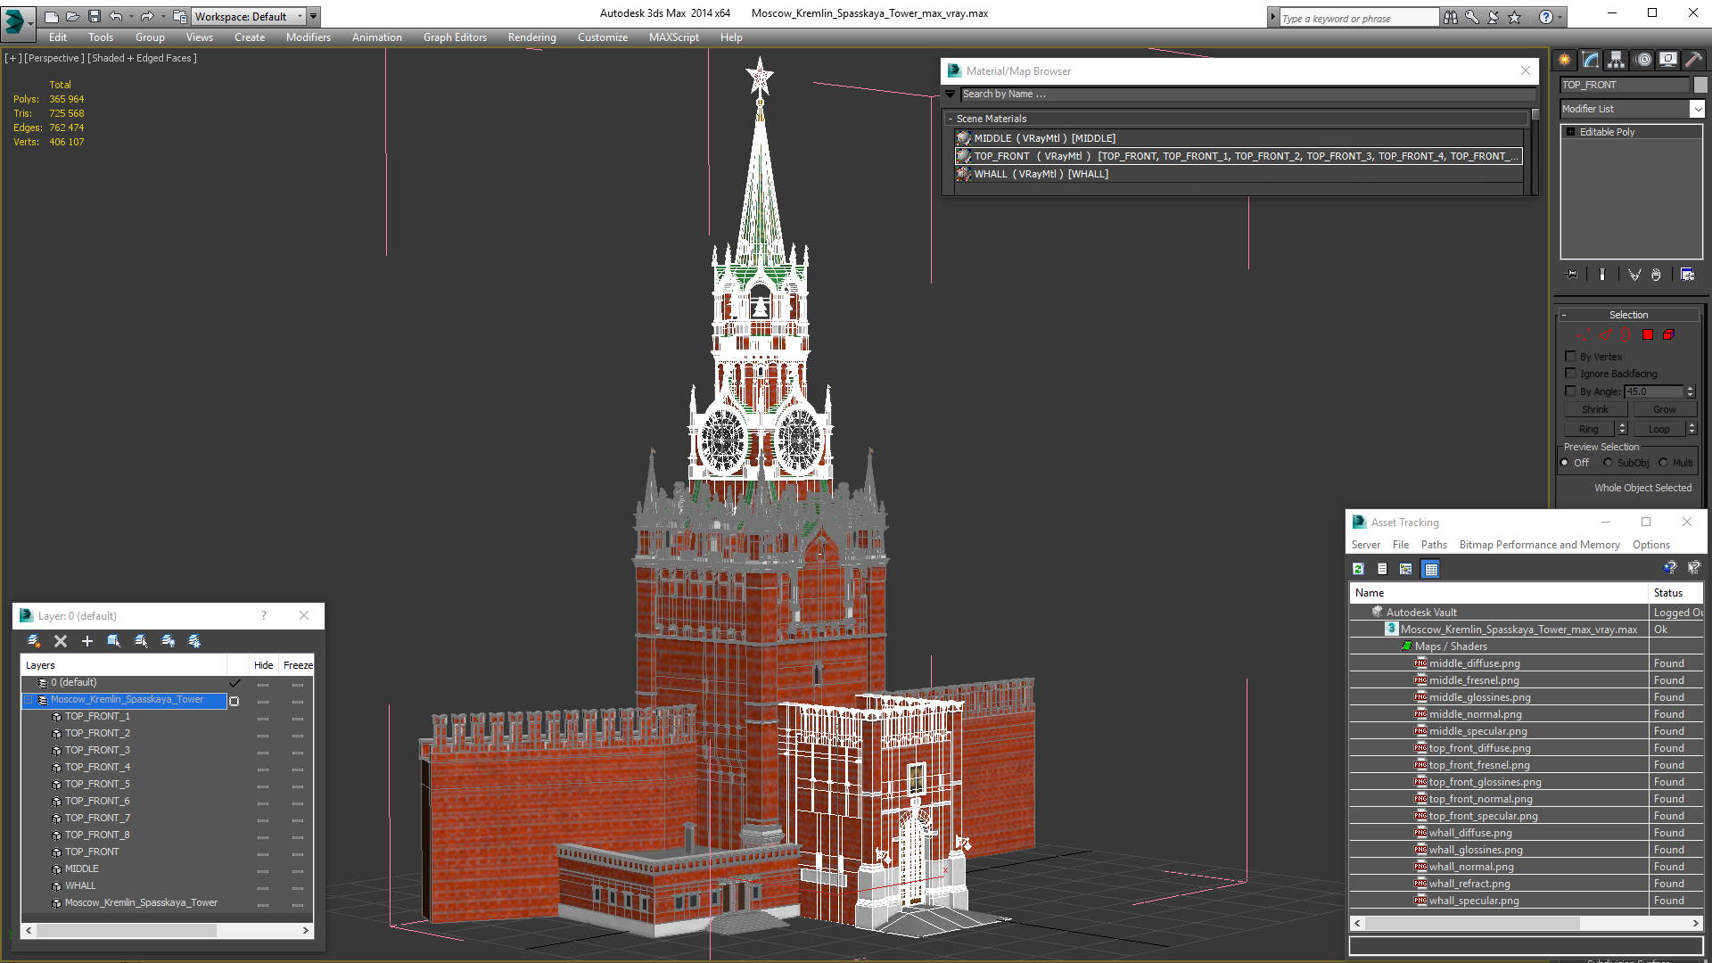Click Configure Modifier Sets icon
The image size is (1712, 963).
coord(1688,275)
